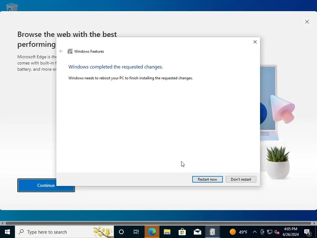The image size is (317, 238).
Task: Show hidden system tray icons
Action: click(255, 232)
